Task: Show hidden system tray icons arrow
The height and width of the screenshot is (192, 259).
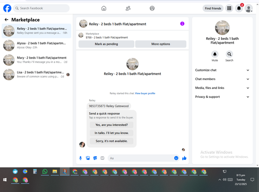Action: [220, 180]
